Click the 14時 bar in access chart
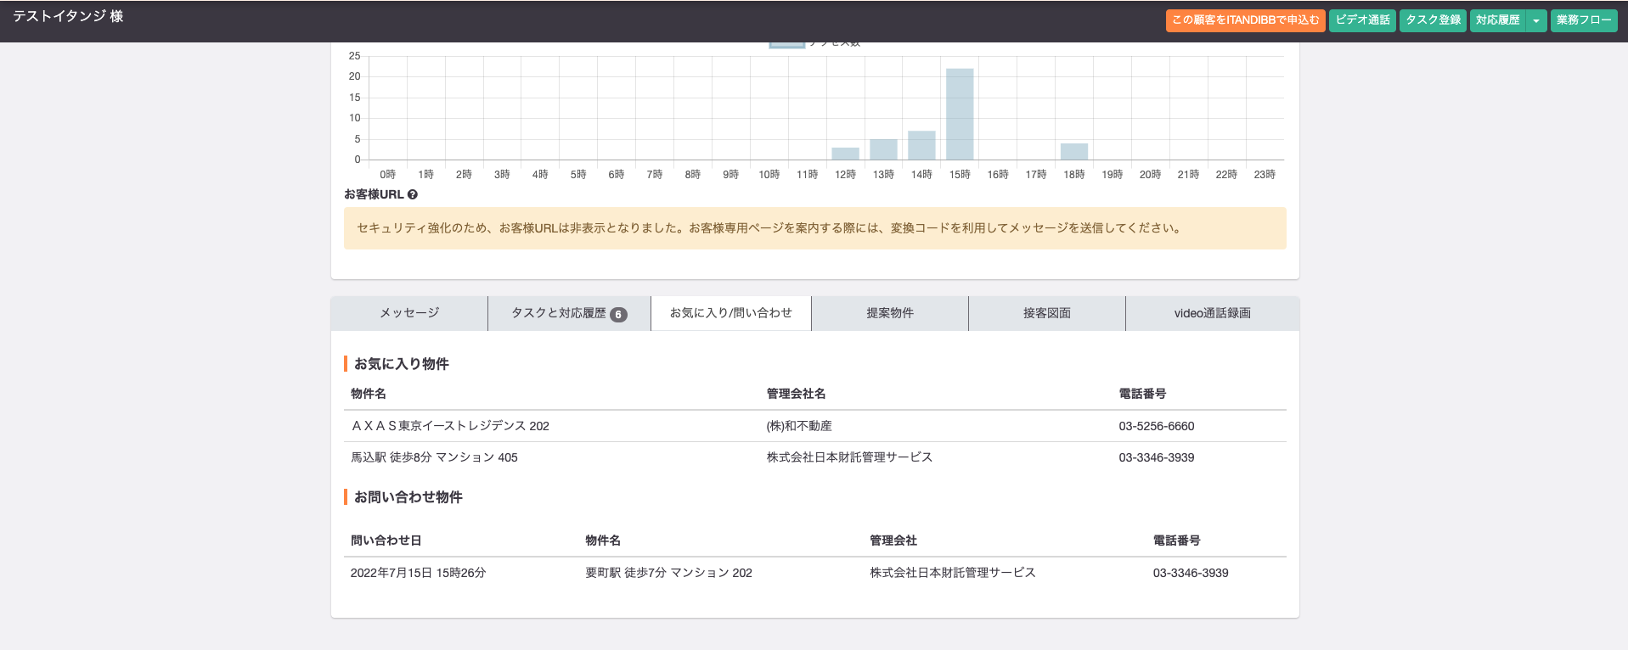Viewport: 1628px width, 650px height. (921, 145)
